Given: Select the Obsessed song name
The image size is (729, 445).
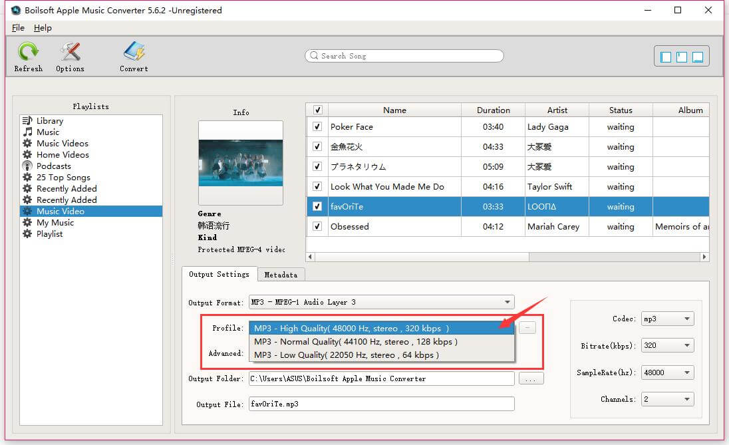Looking at the screenshot, I should click(x=350, y=226).
